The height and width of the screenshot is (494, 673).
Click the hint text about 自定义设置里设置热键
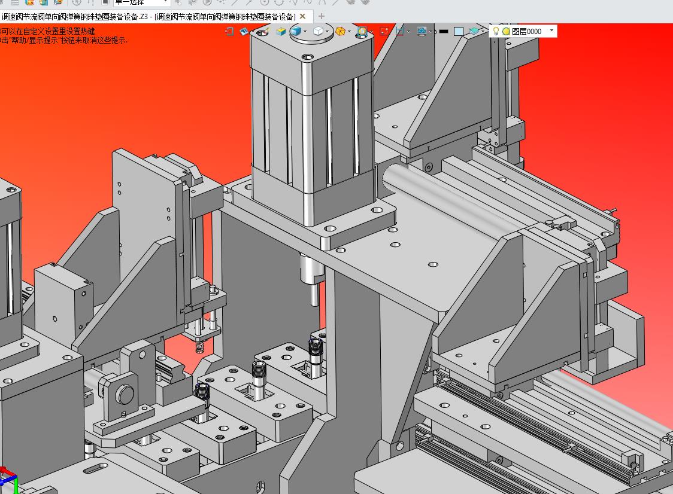click(47, 31)
